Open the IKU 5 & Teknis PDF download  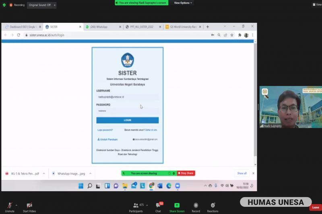coord(23,173)
